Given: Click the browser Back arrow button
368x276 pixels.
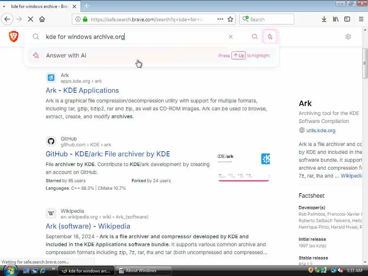Looking at the screenshot, I should [x=7, y=19].
